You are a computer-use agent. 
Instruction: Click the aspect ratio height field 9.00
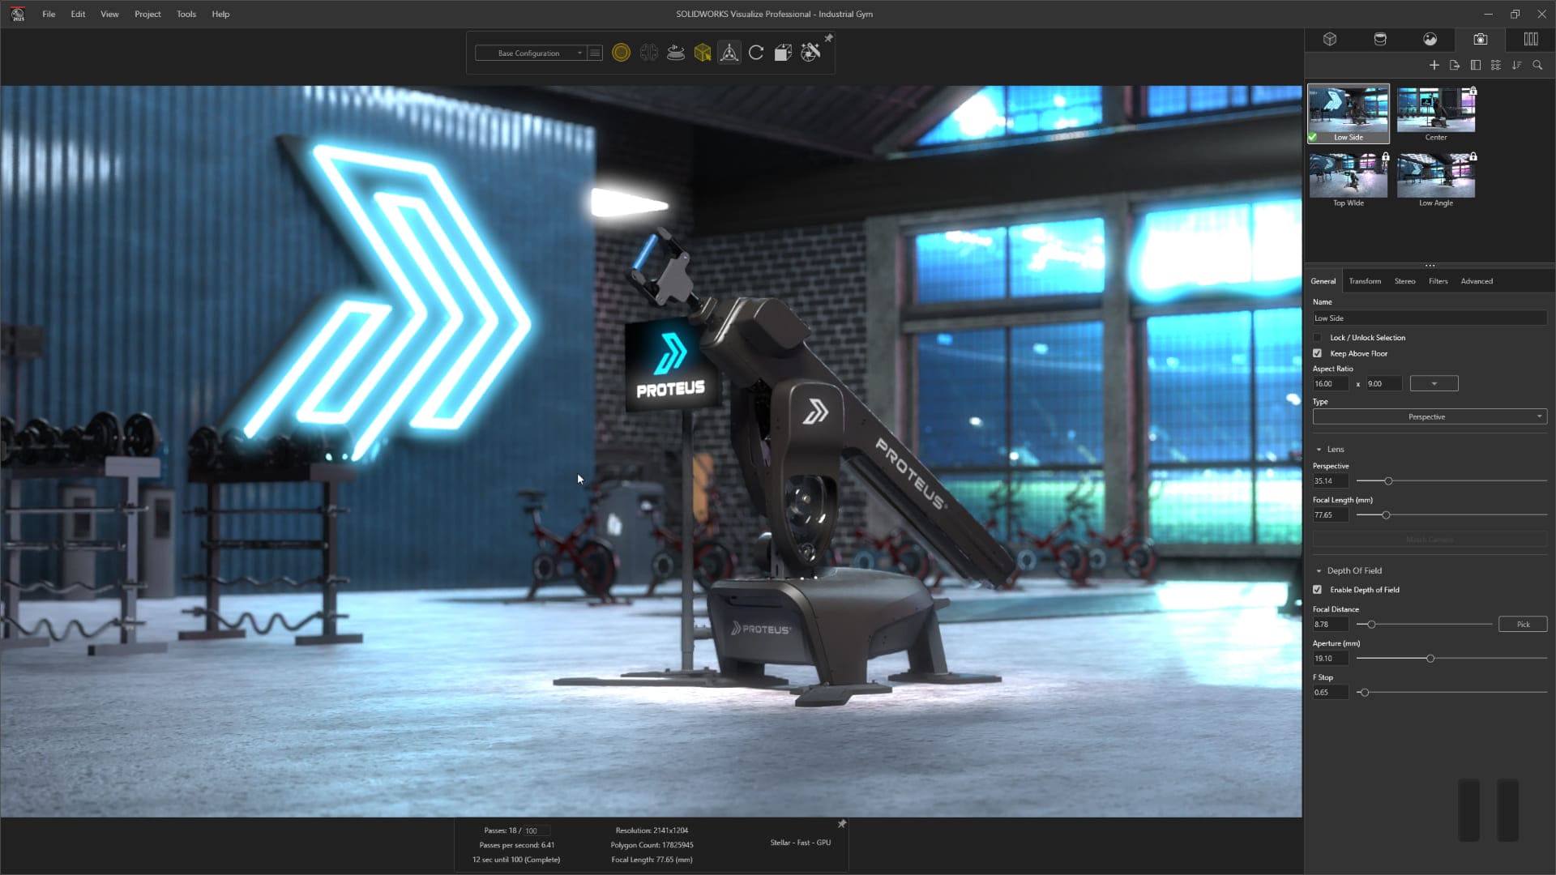[1384, 384]
